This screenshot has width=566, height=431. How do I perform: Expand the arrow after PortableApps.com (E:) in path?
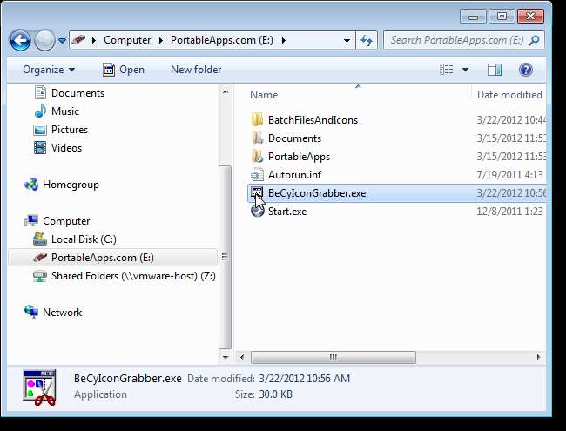(284, 40)
